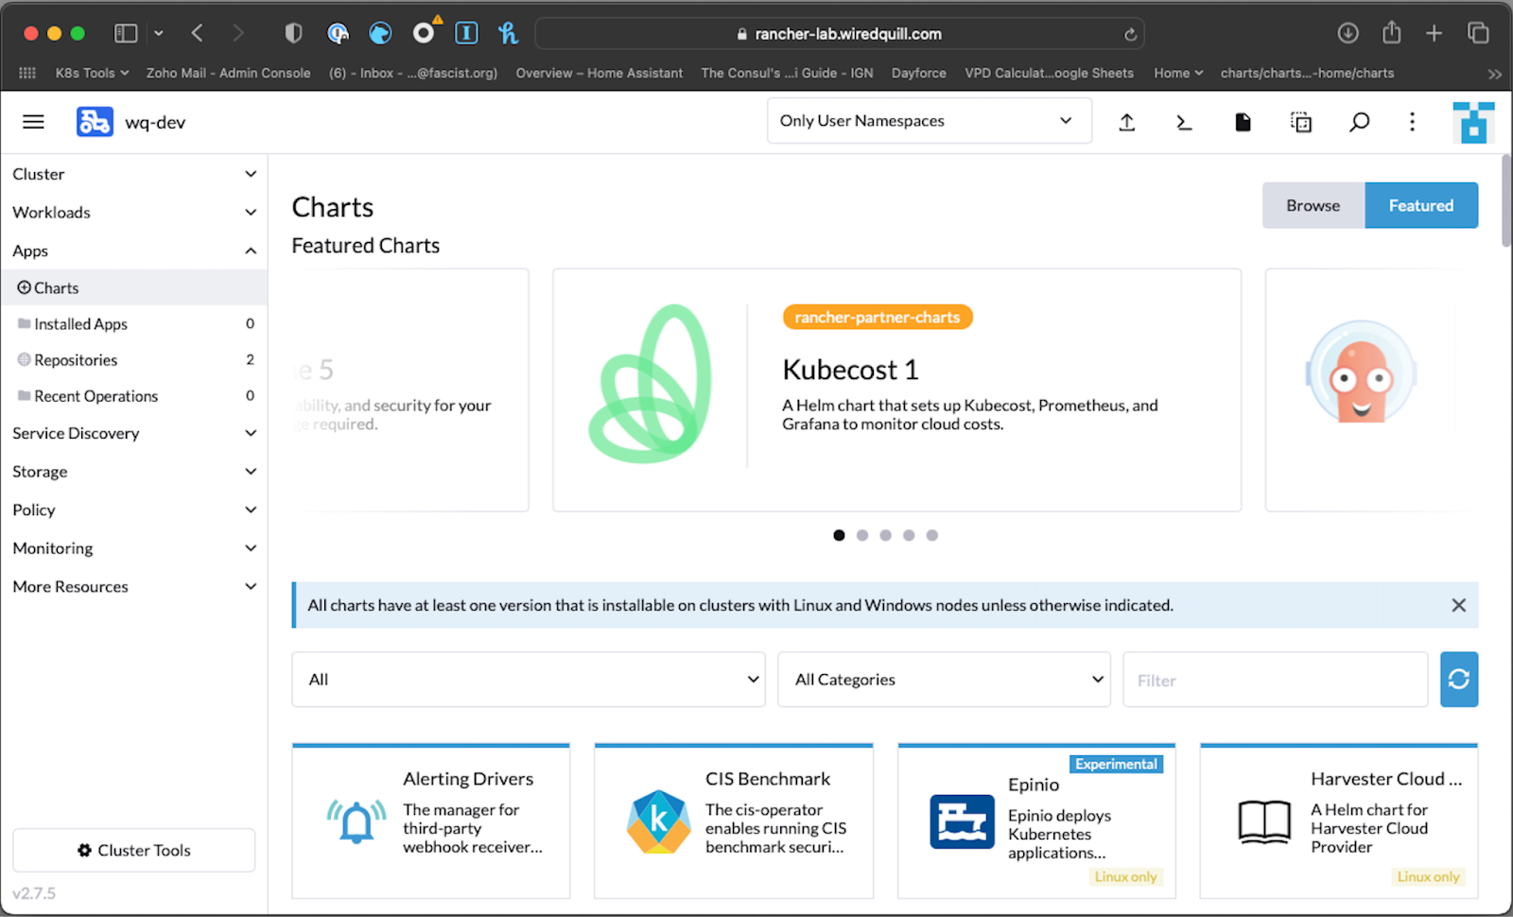The height and width of the screenshot is (917, 1513).
Task: Open the K8s Tools bookmarks folder
Action: tap(92, 73)
